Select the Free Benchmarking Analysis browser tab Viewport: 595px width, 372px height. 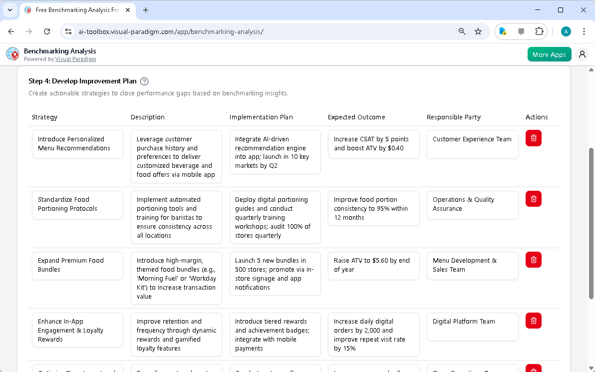point(75,9)
